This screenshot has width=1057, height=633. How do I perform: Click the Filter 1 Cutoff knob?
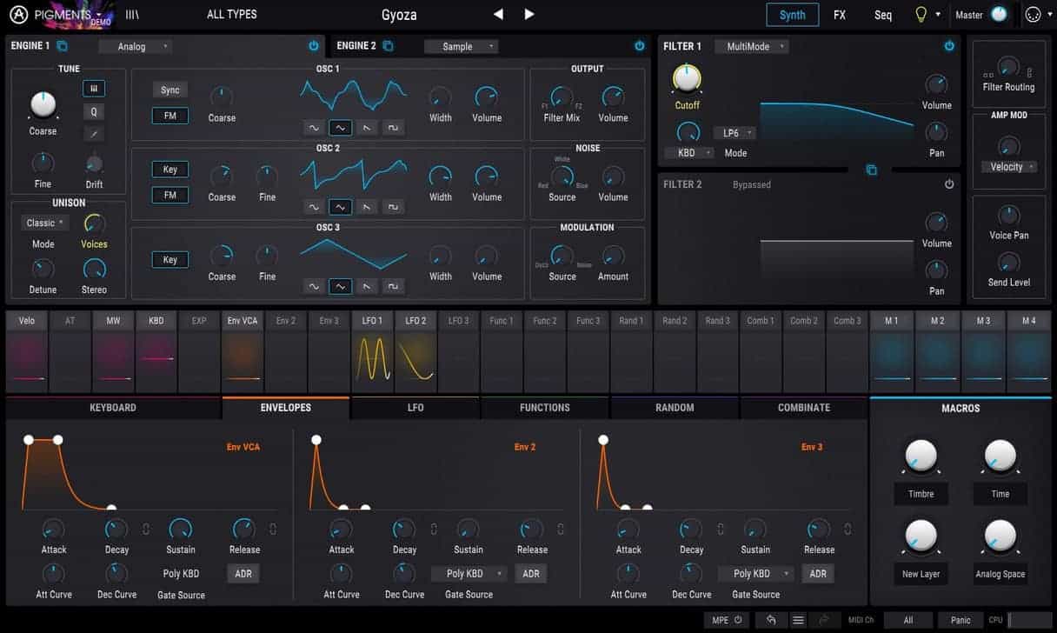point(687,80)
